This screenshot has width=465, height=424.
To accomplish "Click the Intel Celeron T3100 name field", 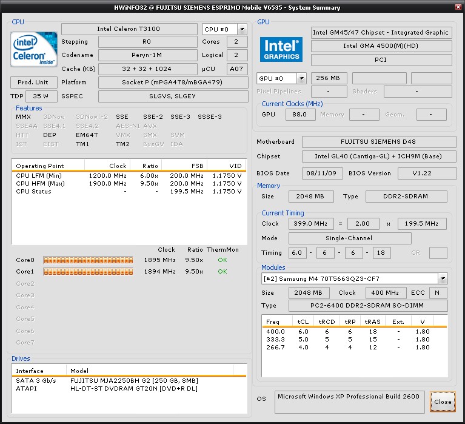I will (x=129, y=29).
